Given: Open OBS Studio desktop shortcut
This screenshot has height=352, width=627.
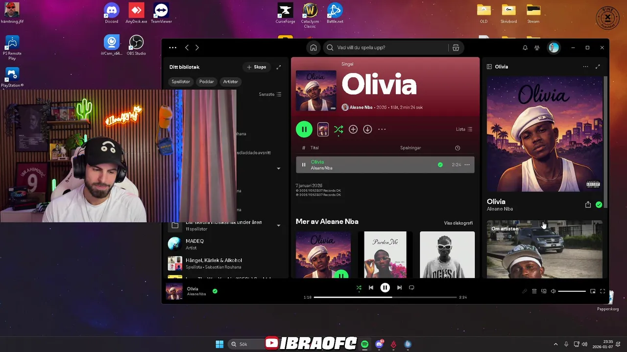Looking at the screenshot, I should (x=136, y=45).
